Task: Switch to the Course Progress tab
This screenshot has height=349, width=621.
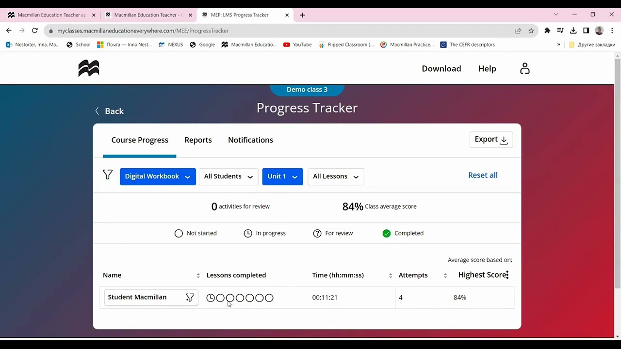Action: pyautogui.click(x=140, y=140)
